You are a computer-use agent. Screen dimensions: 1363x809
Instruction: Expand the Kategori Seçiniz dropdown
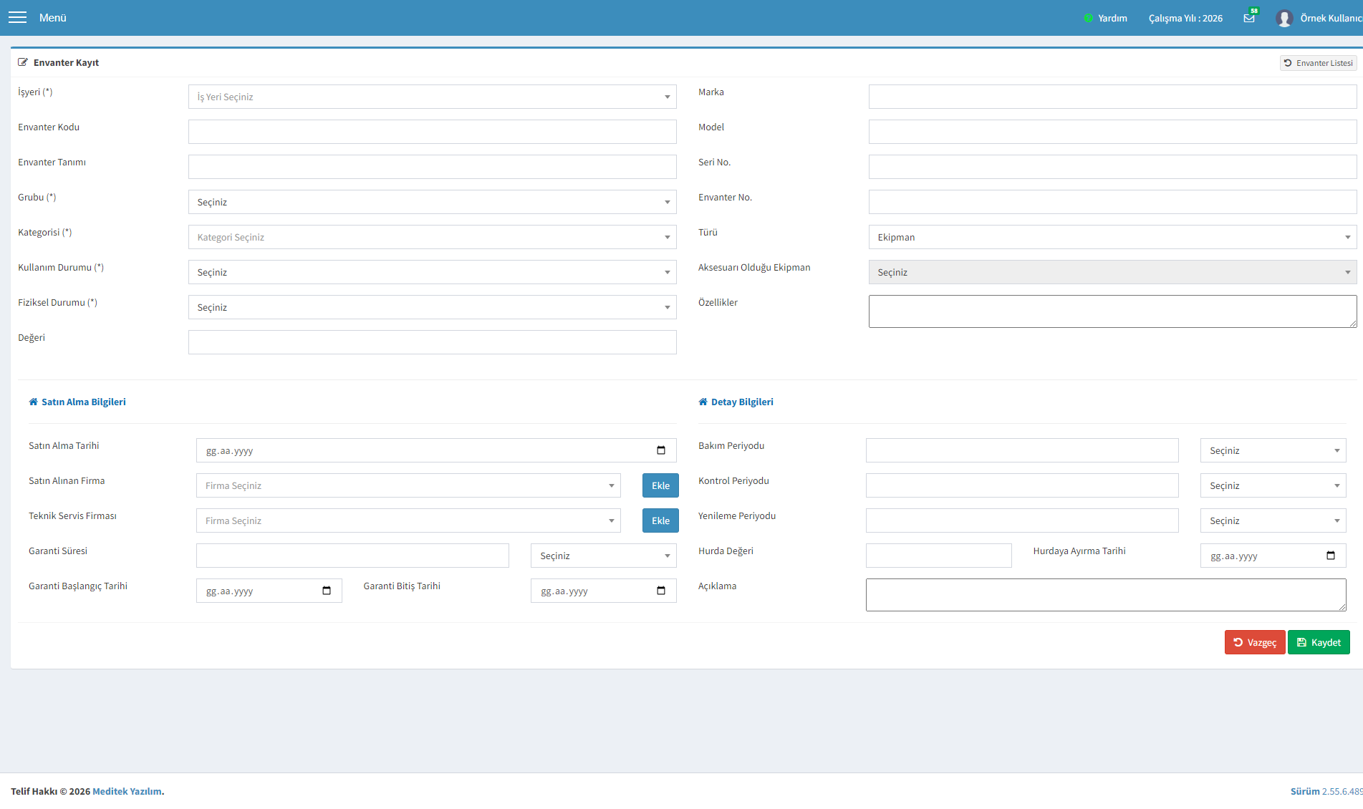[432, 237]
